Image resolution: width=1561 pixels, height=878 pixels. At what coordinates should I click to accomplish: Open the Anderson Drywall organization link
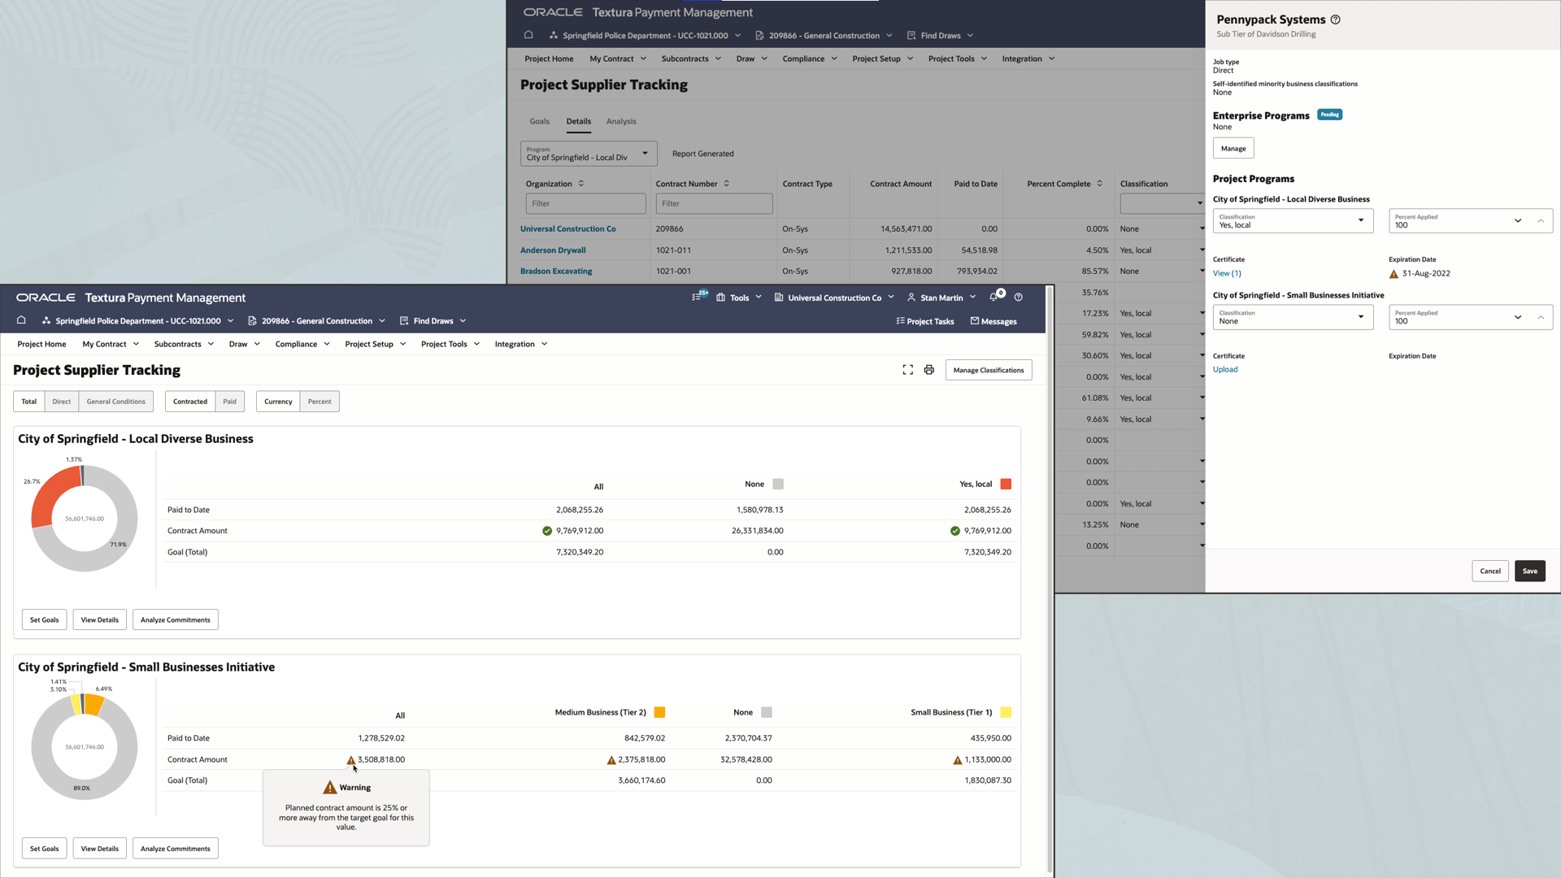[553, 250]
